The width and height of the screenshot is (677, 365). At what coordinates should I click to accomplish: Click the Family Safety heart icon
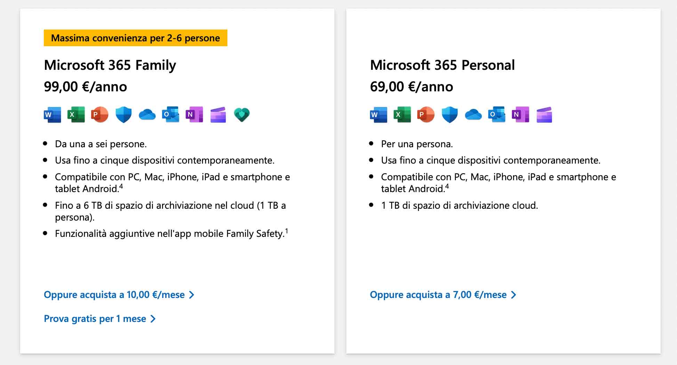click(x=242, y=115)
